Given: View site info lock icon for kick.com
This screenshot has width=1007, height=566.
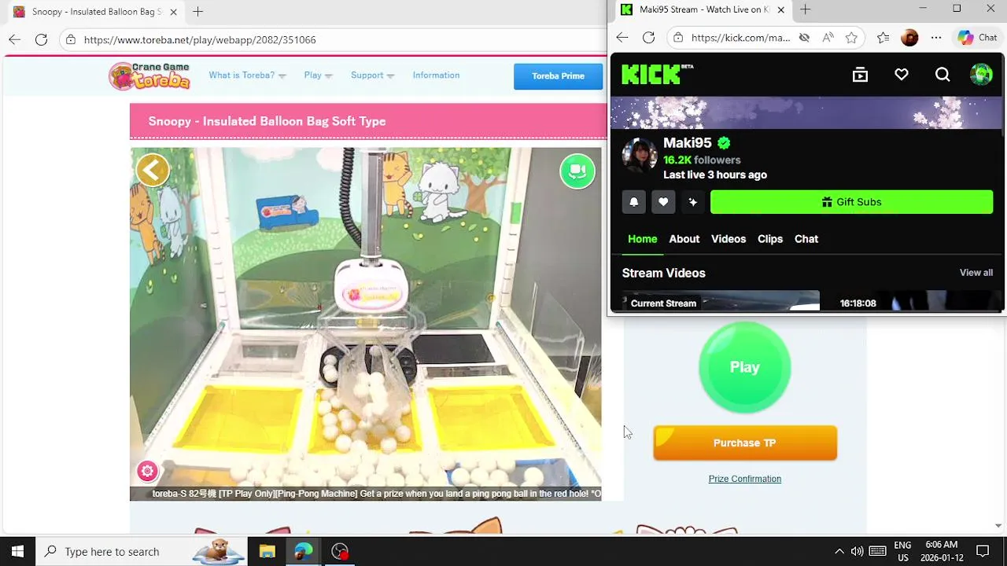Looking at the screenshot, I should [678, 37].
